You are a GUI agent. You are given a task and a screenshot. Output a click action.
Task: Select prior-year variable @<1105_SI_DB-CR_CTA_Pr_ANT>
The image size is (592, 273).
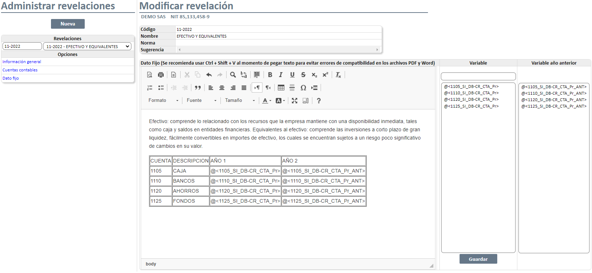coord(554,87)
